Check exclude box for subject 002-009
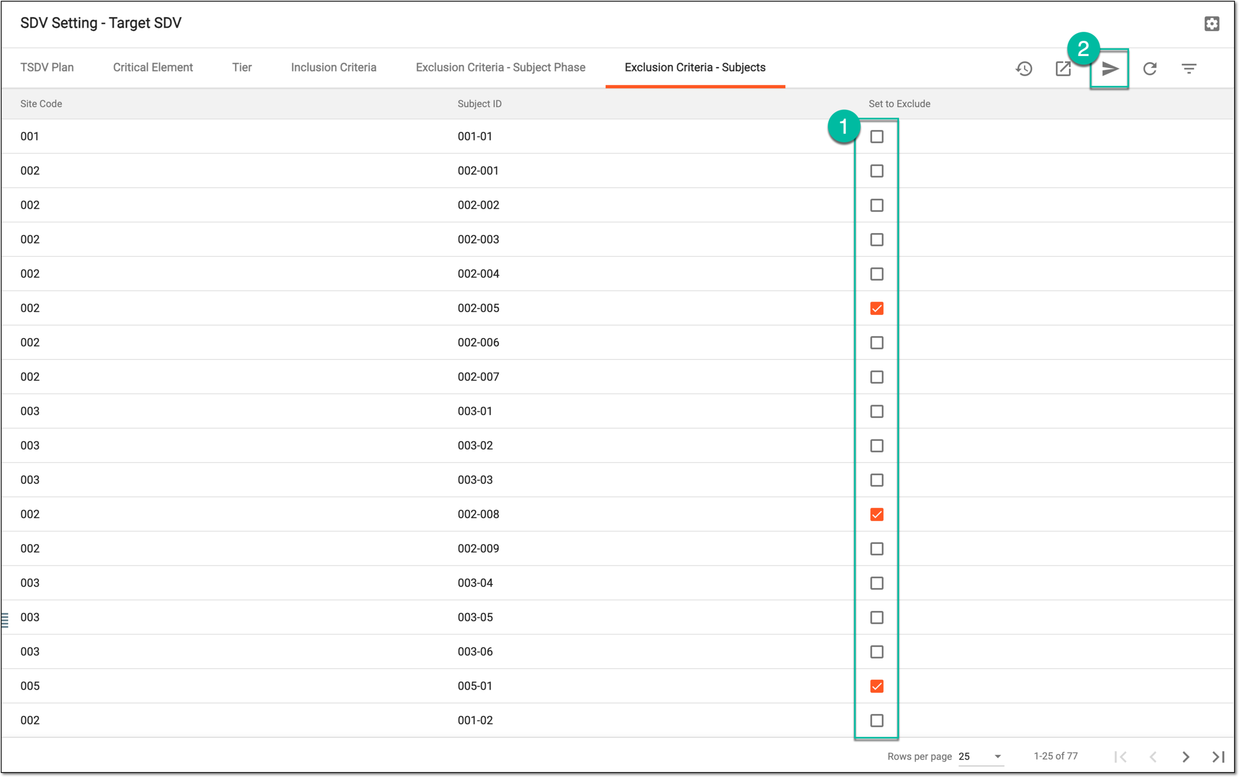 click(877, 549)
